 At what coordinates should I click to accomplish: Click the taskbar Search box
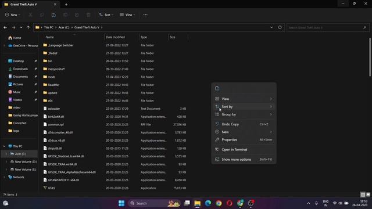154,203
